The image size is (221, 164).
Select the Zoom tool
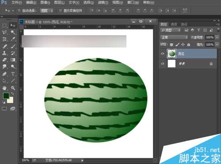[x=13, y=88]
